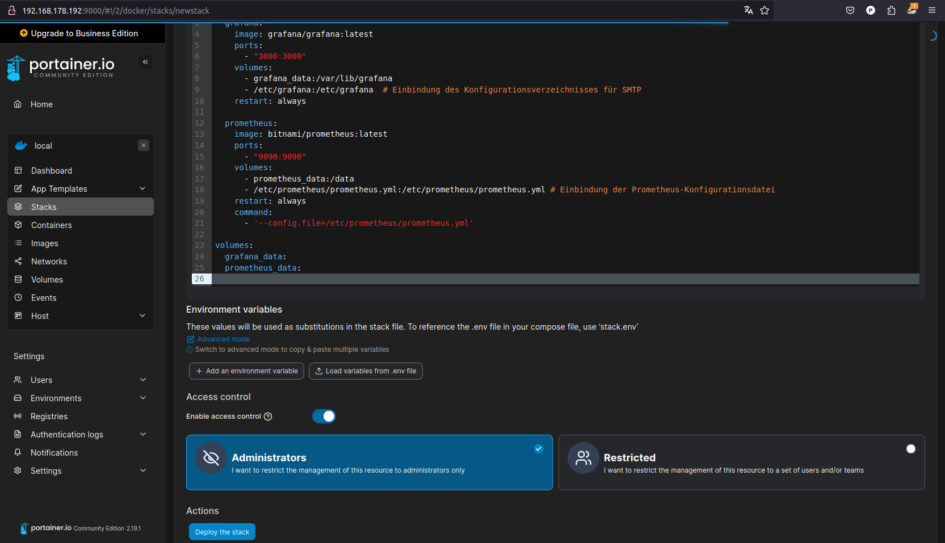The height and width of the screenshot is (543, 945).
Task: Collapse the Portainer sidebar with the double-arrow icon
Action: pos(145,62)
